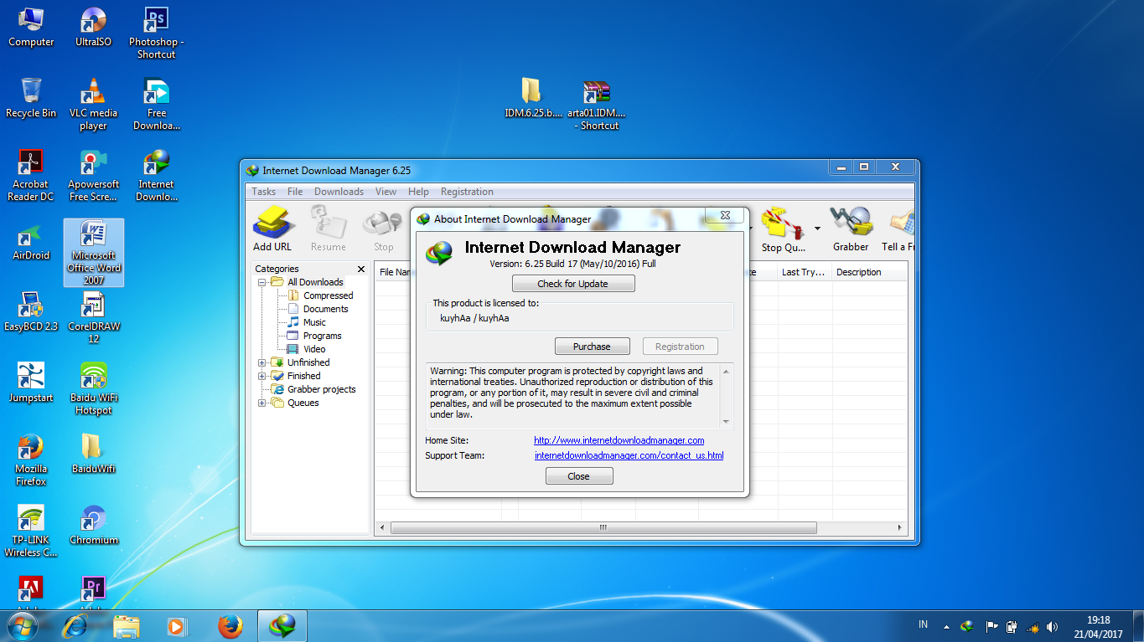Close the About dialog with X button
Viewport: 1144px width, 642px height.
[726, 216]
